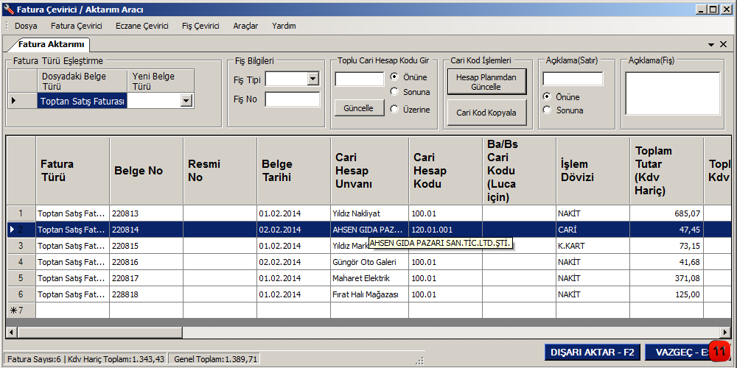Click the Belge No column header
The height and width of the screenshot is (368, 737).
click(146, 171)
